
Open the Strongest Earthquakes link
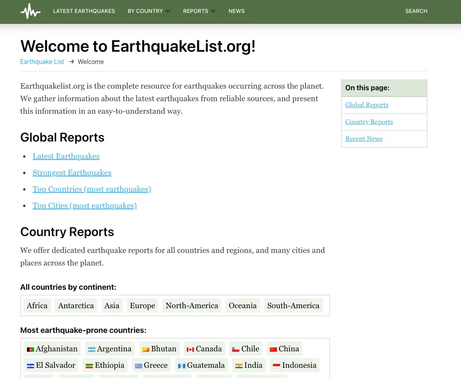pyautogui.click(x=72, y=173)
